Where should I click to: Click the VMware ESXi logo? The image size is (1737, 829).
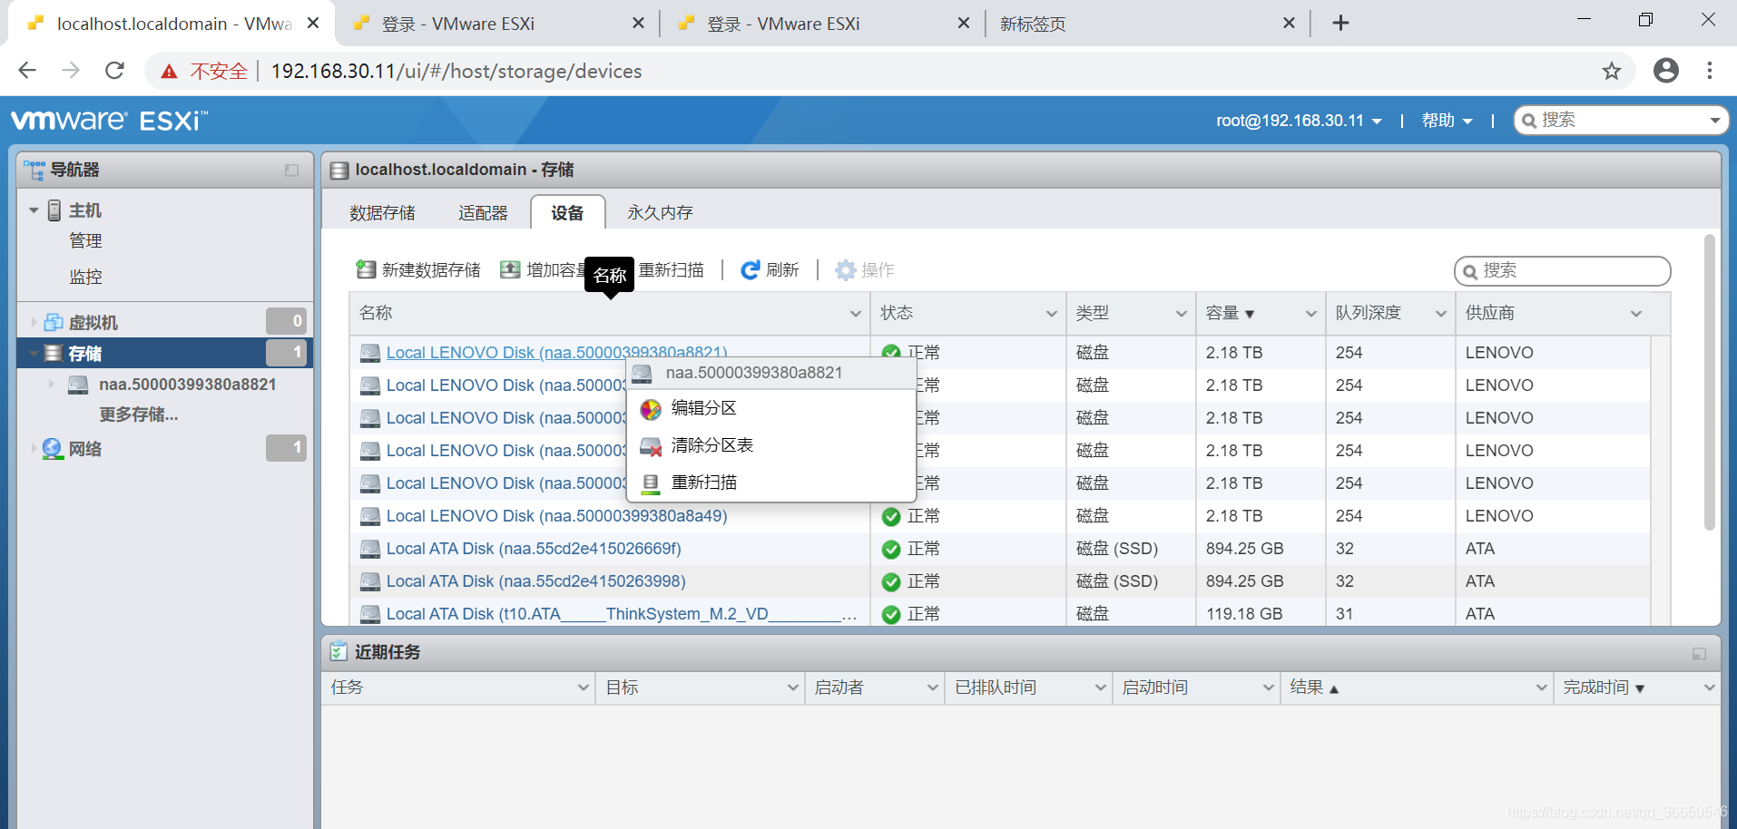tap(109, 120)
